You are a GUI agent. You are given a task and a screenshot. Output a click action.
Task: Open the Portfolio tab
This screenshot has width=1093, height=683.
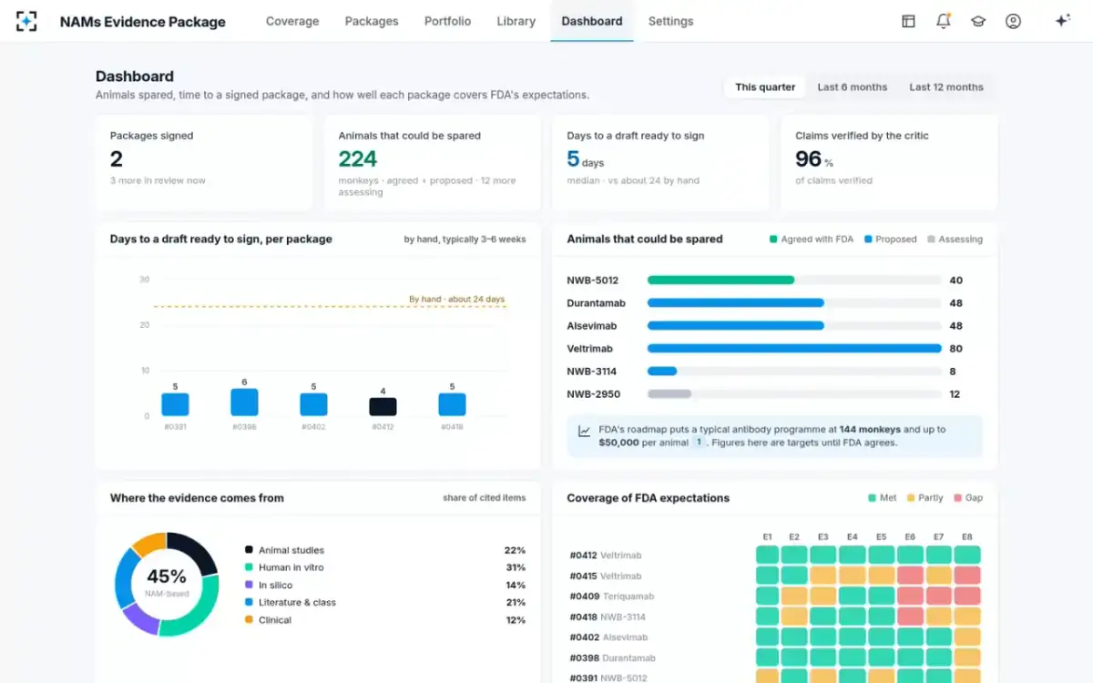coord(447,21)
